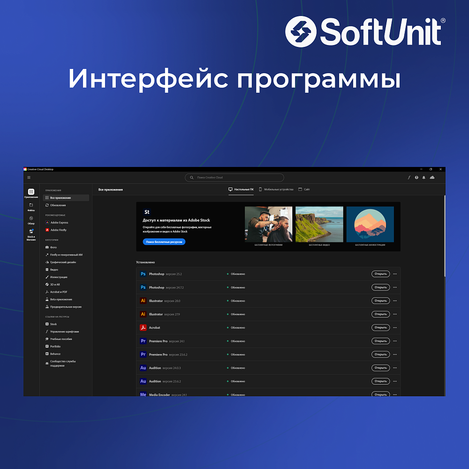Click the Premiere Pro 24.1 Pr icon

[143, 341]
